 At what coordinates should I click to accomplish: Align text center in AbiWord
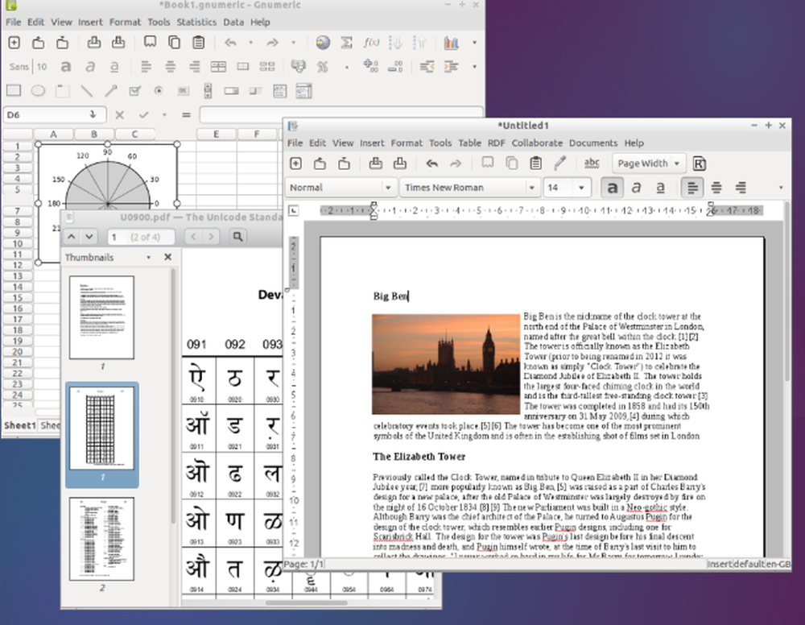click(716, 188)
